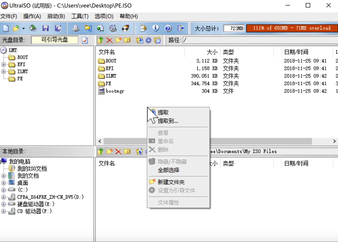This screenshot has width=338, height=242.
Task: Click the checkmark document icon beside 可引导光盘
Action: pos(85,40)
